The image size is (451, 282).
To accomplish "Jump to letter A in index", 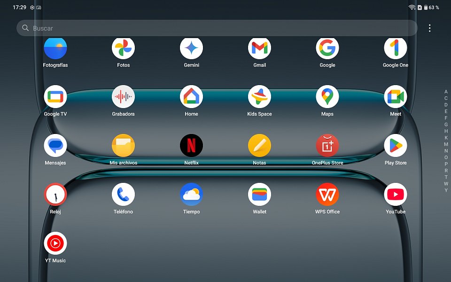I will coord(446,92).
